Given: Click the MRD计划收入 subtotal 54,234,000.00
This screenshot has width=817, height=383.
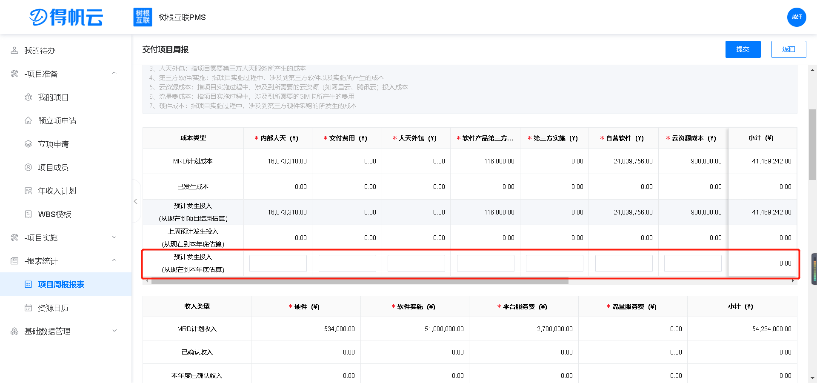Looking at the screenshot, I should pos(771,329).
